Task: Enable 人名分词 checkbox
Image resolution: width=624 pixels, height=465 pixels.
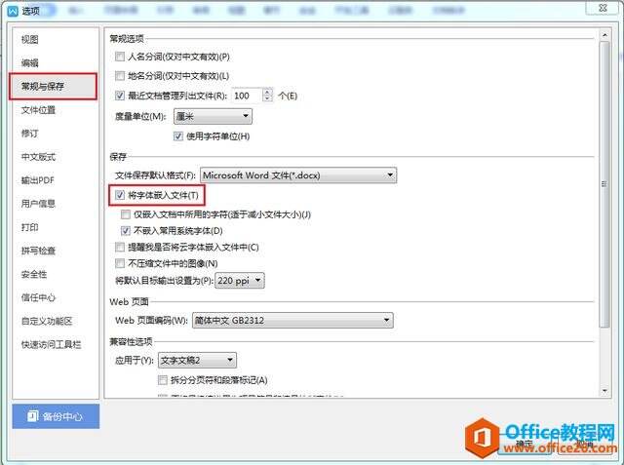Action: (x=120, y=57)
